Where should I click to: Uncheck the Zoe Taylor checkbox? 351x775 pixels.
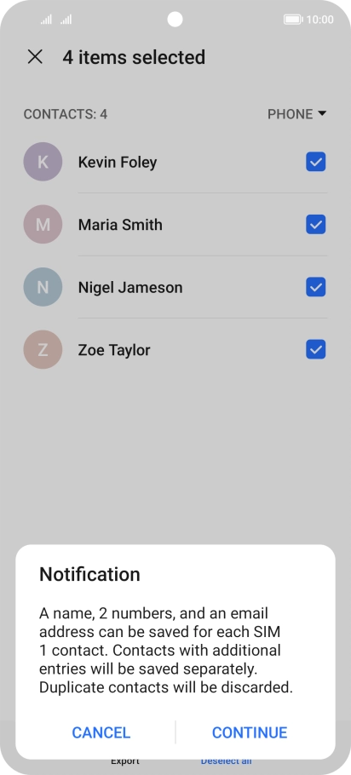coord(315,350)
